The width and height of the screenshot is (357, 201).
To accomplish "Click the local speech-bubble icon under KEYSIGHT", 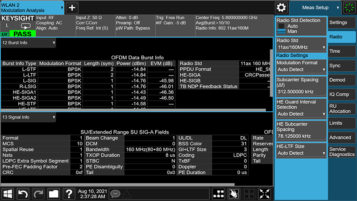I will click(25, 26).
